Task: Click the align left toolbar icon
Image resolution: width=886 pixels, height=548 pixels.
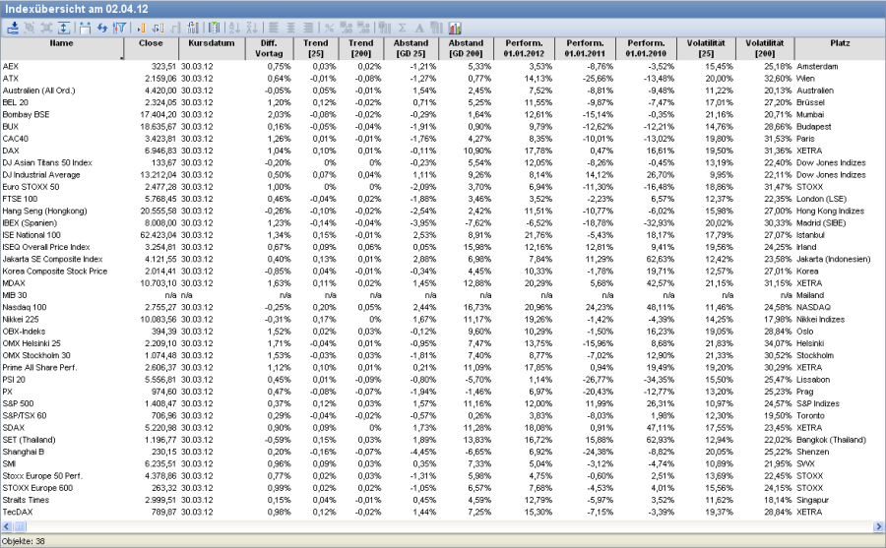Action: (273, 28)
